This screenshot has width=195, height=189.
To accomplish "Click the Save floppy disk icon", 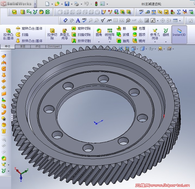I will [67, 4].
